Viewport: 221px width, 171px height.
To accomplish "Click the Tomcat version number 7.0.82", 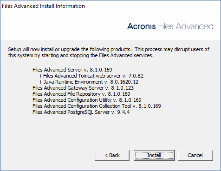I will 136,76.
